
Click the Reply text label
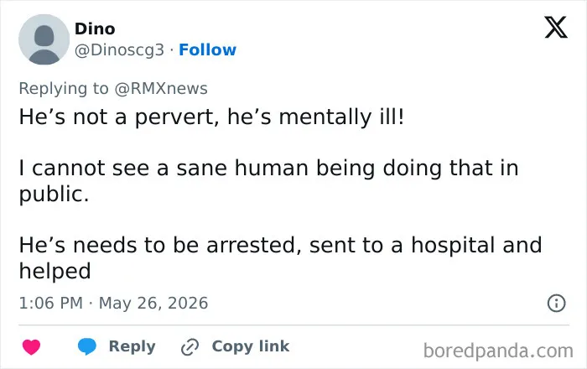click(132, 347)
